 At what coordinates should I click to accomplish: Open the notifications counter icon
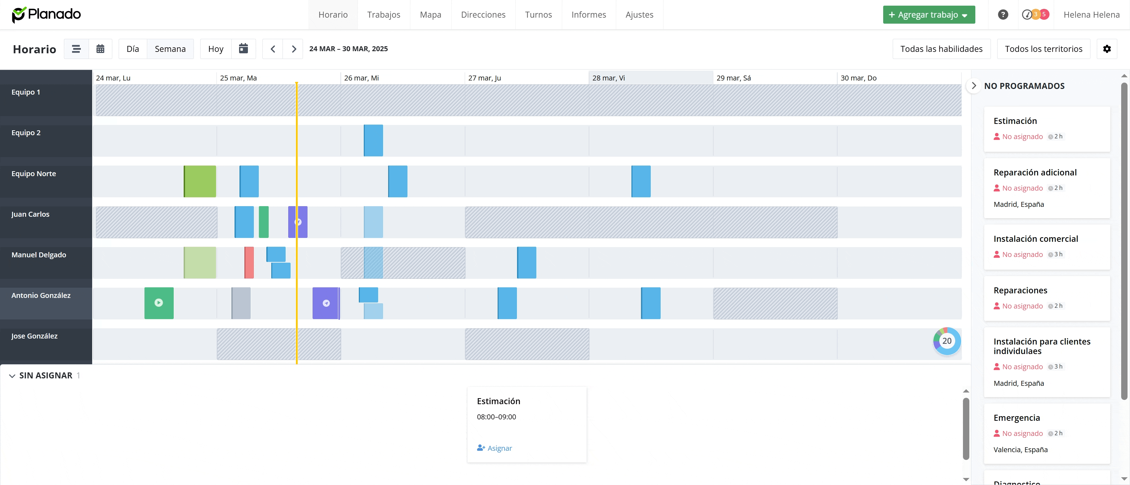pyautogui.click(x=1035, y=14)
